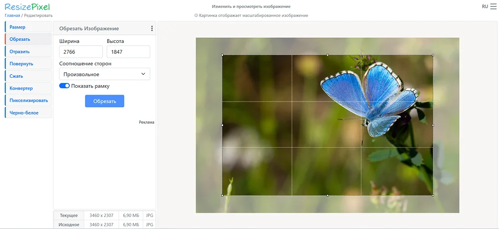Viewport: 499px width, 229px height.
Task: Open the RU language selector
Action: click(485, 6)
